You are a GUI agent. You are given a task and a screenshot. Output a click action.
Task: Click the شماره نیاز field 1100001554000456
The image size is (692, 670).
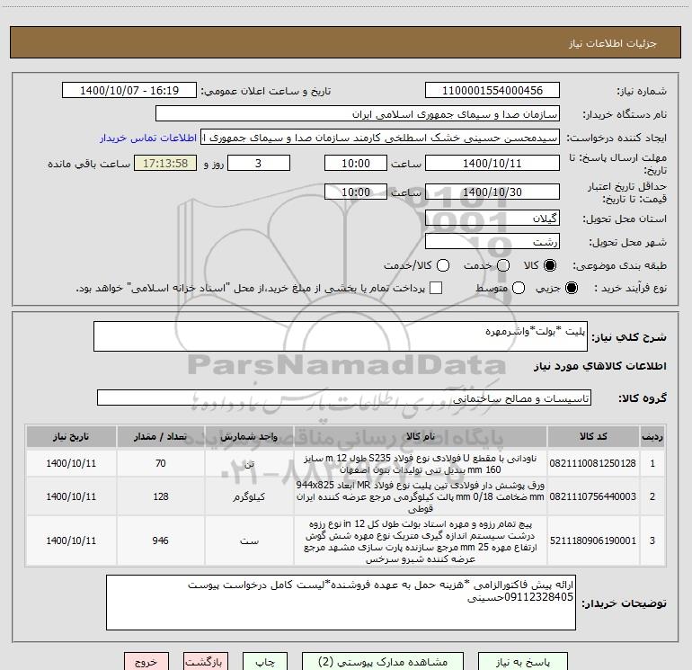tap(492, 91)
